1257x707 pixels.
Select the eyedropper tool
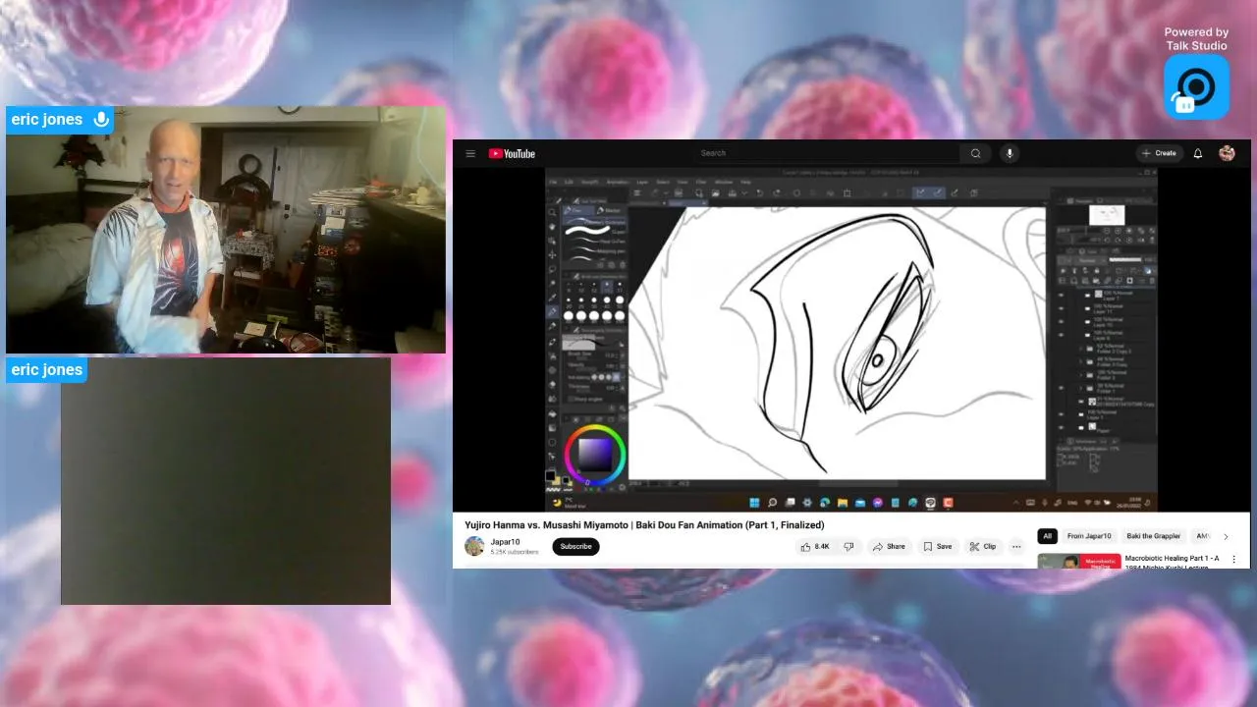point(552,297)
